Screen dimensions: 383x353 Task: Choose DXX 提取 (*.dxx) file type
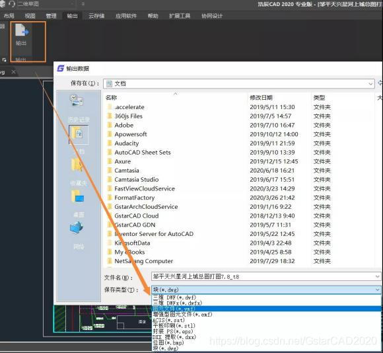[x=266, y=337]
